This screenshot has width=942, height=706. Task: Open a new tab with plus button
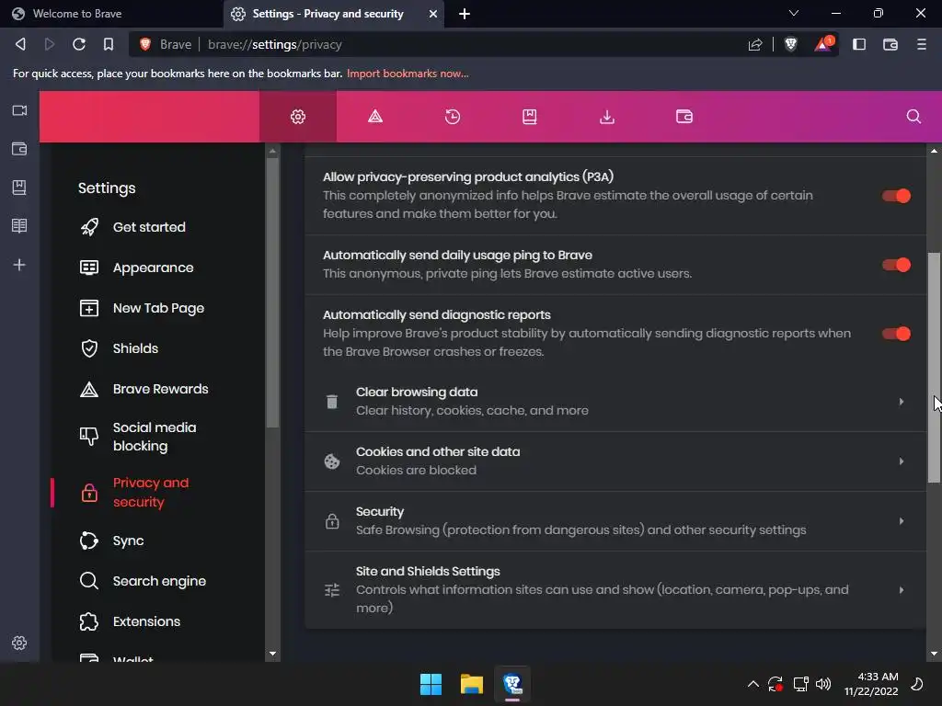(465, 14)
